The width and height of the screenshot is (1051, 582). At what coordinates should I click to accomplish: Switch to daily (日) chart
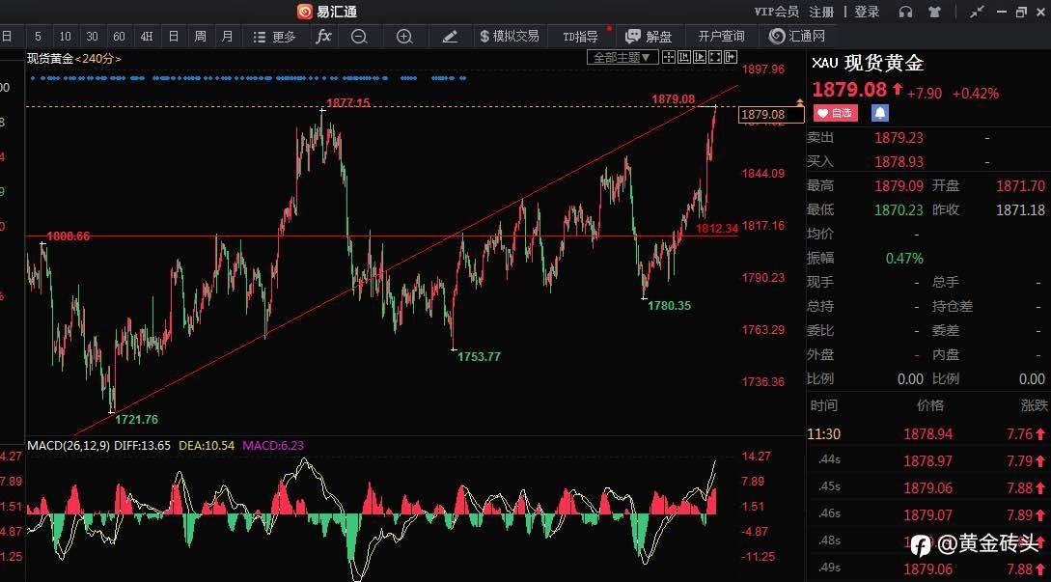[173, 37]
